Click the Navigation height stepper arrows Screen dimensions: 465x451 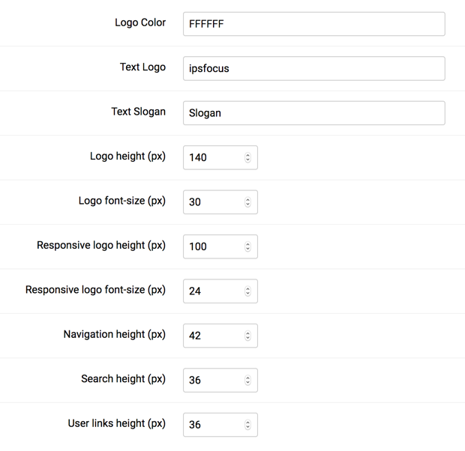coord(247,336)
